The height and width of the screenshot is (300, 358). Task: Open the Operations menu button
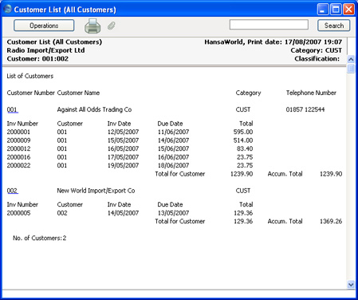pos(44,26)
